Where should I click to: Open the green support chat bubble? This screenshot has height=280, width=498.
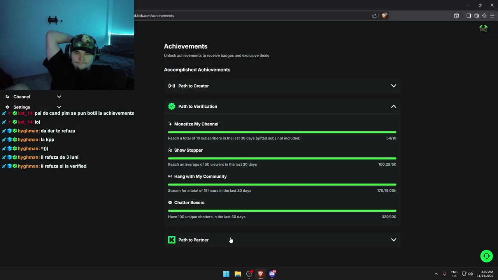click(x=486, y=256)
